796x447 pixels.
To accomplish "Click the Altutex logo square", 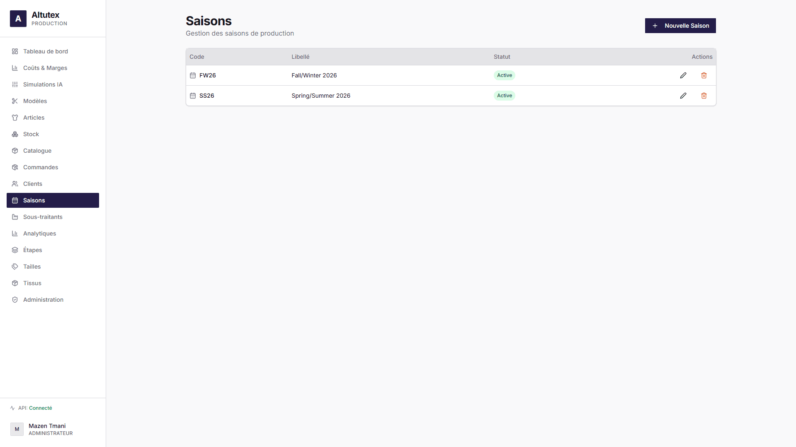I will pos(18,19).
